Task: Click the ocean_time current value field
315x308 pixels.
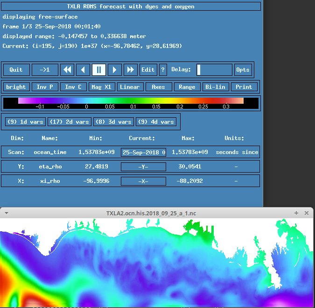Action: click(x=143, y=153)
